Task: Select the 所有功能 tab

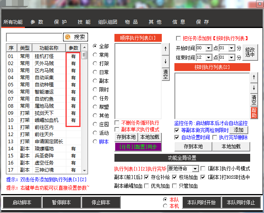Action: click(x=13, y=22)
